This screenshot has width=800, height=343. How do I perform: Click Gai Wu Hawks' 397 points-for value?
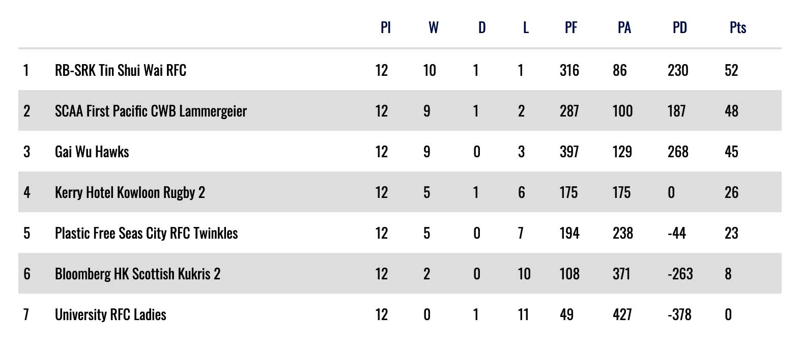coord(569,152)
